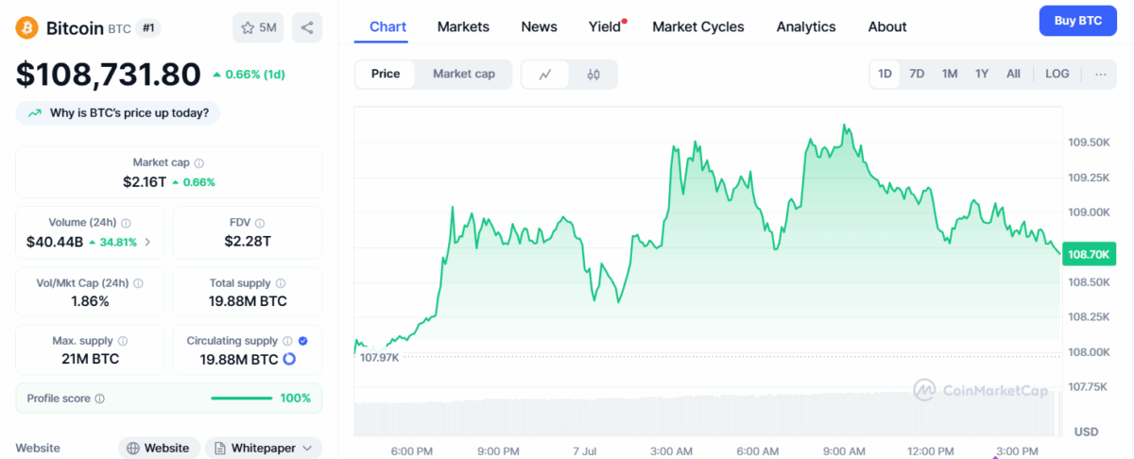The image size is (1134, 459).
Task: Add Bitcoin to watchlist star button
Action: click(x=258, y=27)
